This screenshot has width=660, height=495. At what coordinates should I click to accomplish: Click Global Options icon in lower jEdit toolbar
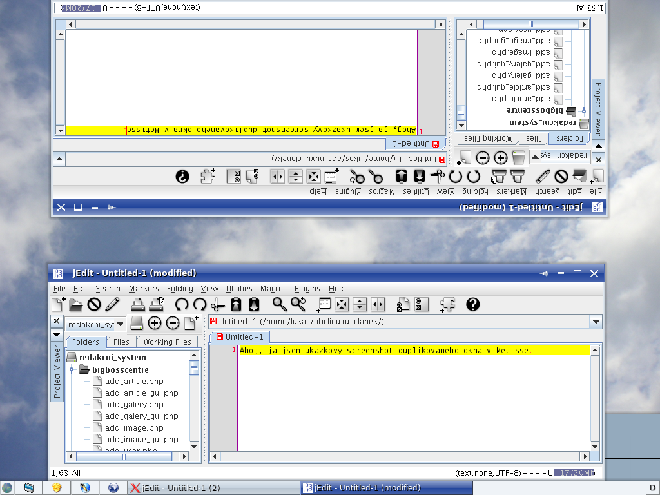(x=422, y=304)
